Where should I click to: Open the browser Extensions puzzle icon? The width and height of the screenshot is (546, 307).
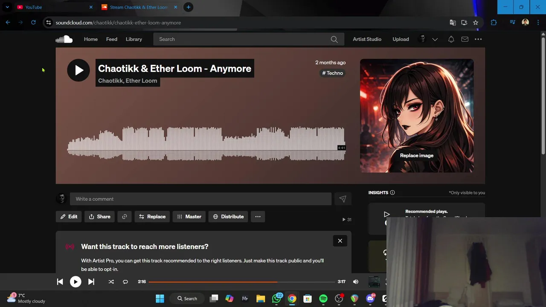tap(494, 23)
